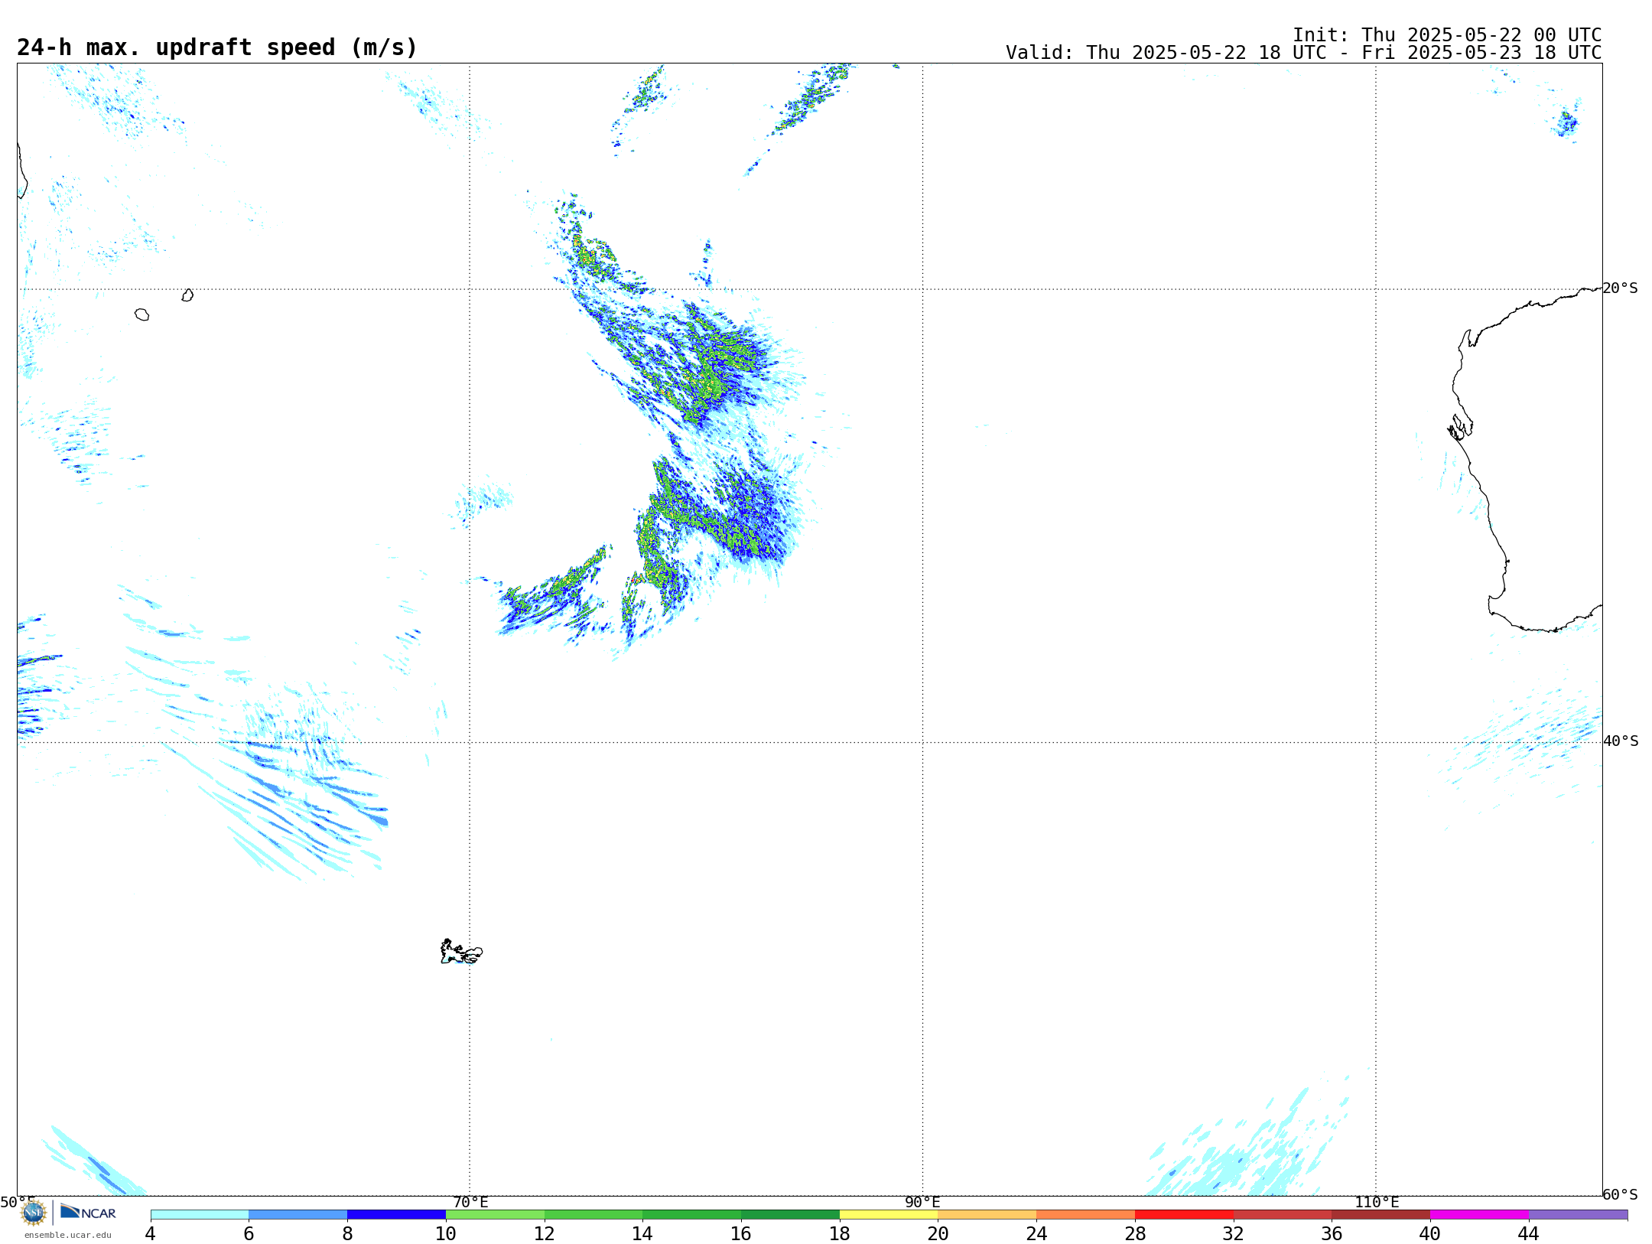
Task: Open the ensemble.ucar.edu link text
Action: (68, 1235)
